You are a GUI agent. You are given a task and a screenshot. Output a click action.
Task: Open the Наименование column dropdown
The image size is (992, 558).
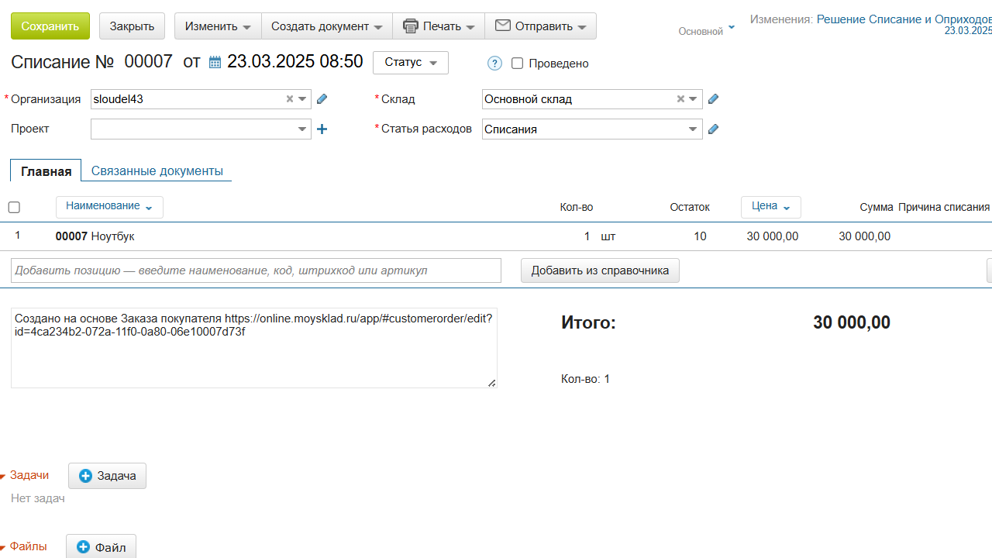[109, 207]
